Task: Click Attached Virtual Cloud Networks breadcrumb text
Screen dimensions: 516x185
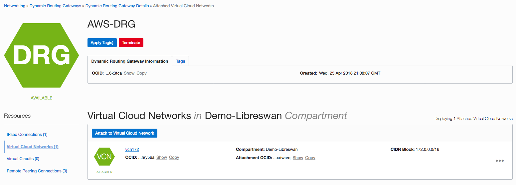Action: point(183,6)
